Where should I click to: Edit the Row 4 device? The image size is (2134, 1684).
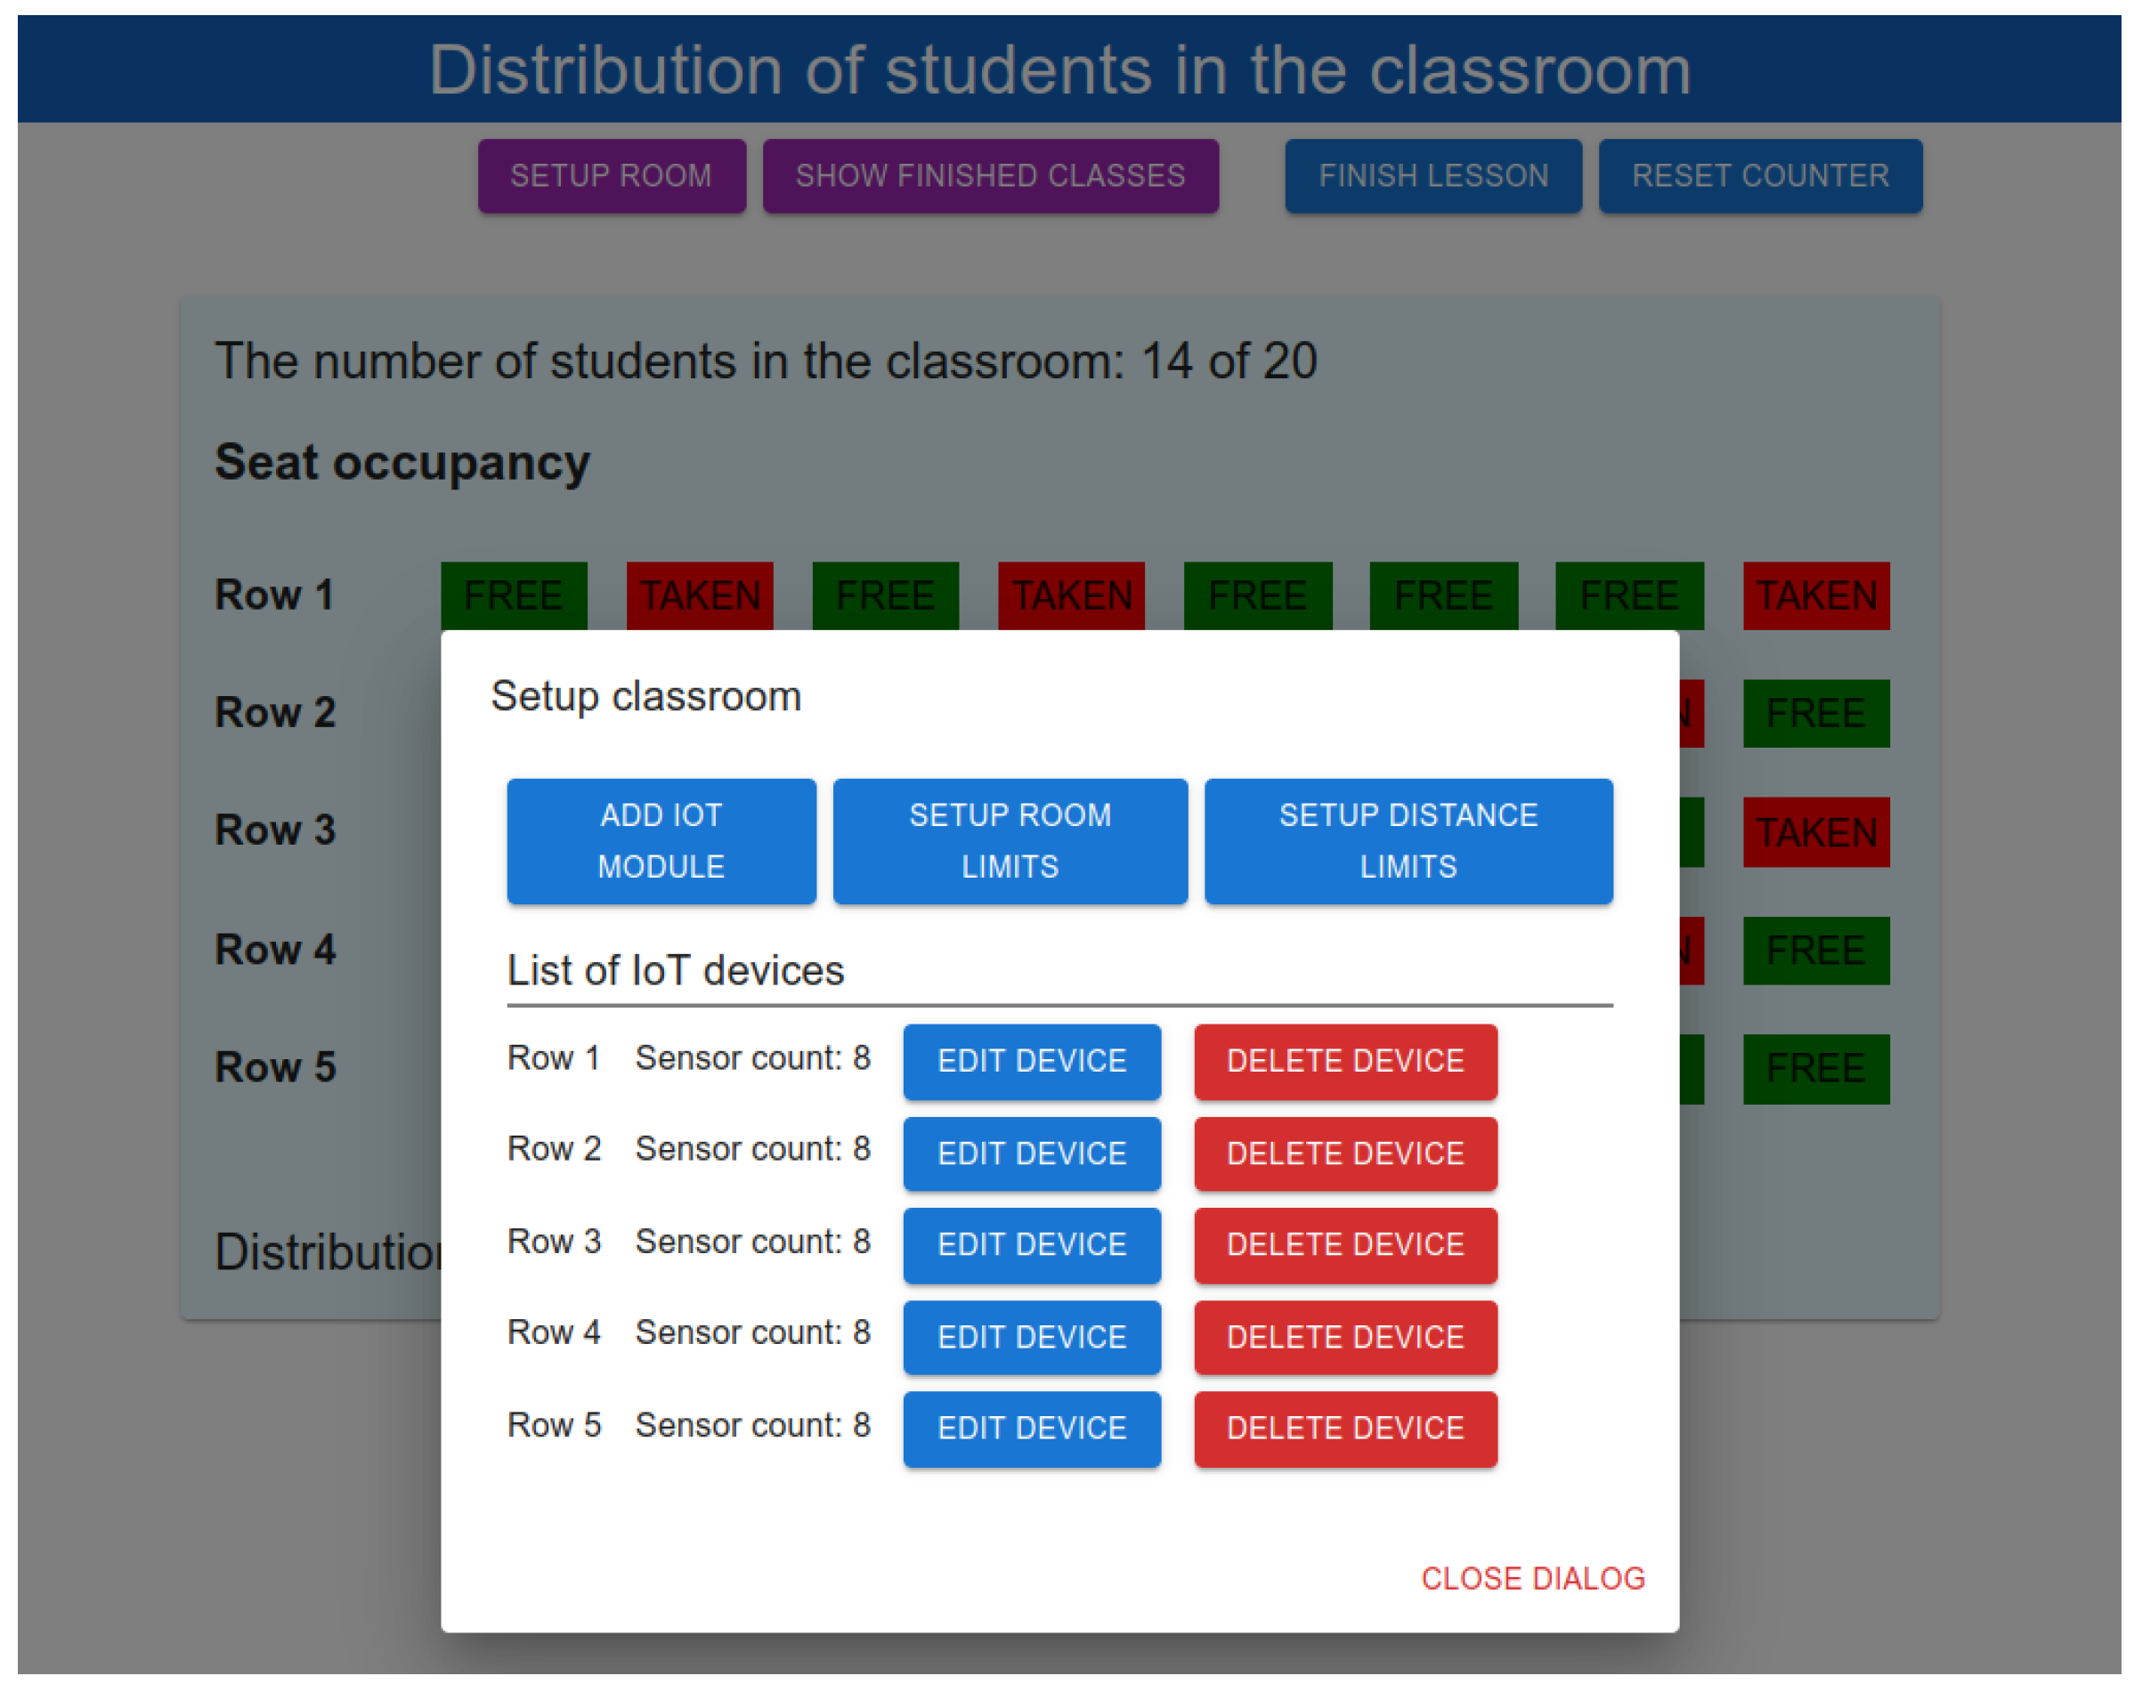click(x=1032, y=1337)
